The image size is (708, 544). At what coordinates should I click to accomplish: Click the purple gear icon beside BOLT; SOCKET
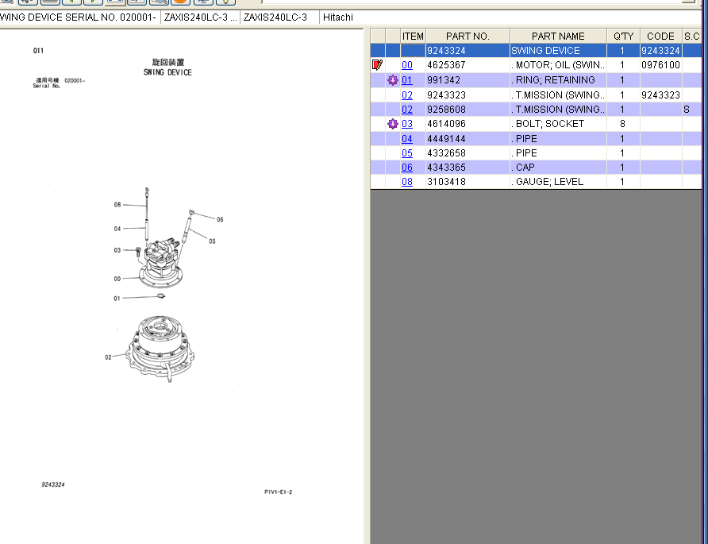click(x=392, y=124)
